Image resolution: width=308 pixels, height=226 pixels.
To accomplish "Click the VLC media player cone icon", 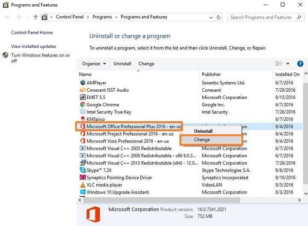I will [83, 185].
